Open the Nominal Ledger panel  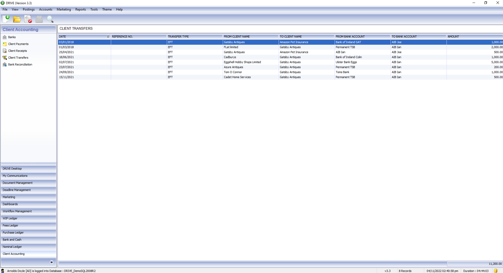pos(28,247)
